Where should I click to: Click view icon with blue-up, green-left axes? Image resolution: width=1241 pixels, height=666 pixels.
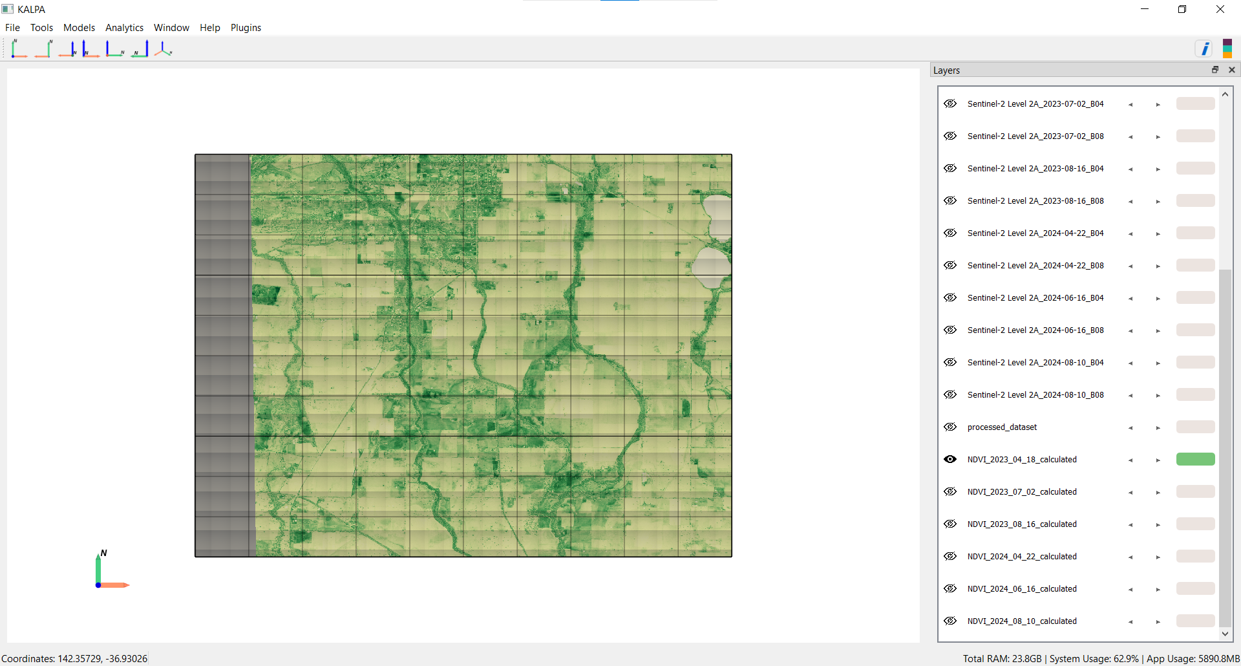pos(140,49)
